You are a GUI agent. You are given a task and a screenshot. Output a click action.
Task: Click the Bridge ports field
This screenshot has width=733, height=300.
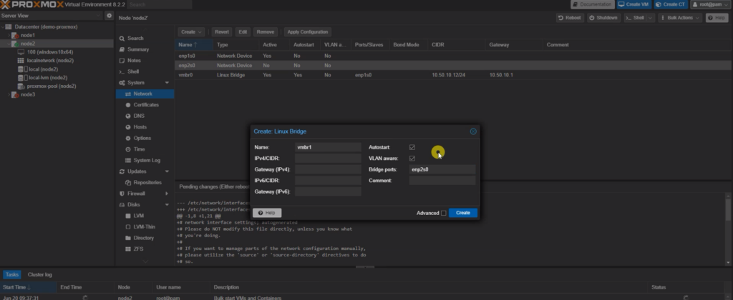[442, 169]
